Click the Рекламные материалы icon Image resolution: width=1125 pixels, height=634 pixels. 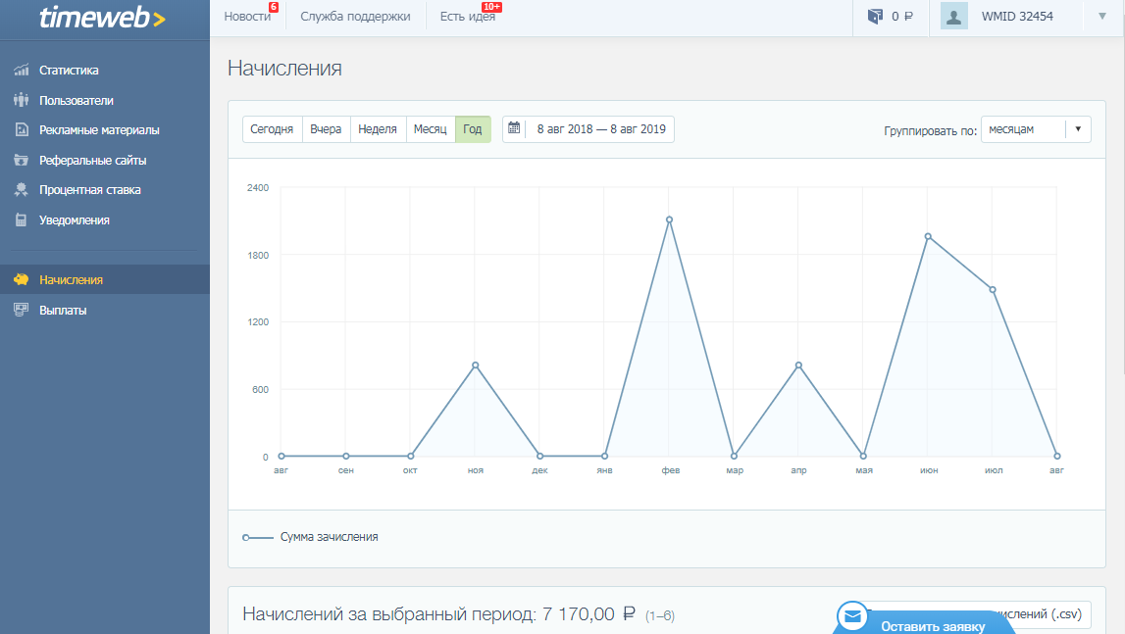22,129
